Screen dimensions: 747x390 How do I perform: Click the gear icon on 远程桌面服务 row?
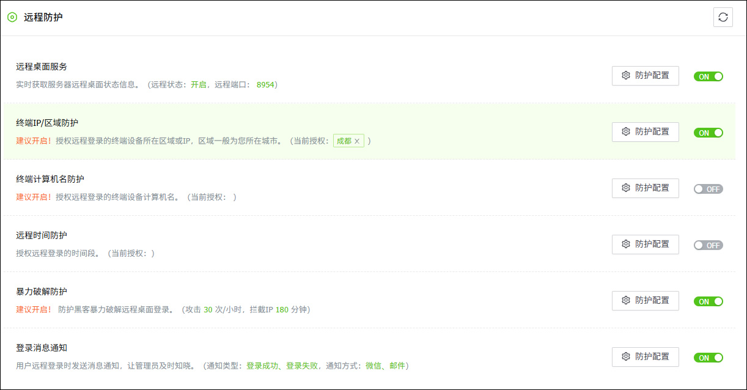point(625,75)
